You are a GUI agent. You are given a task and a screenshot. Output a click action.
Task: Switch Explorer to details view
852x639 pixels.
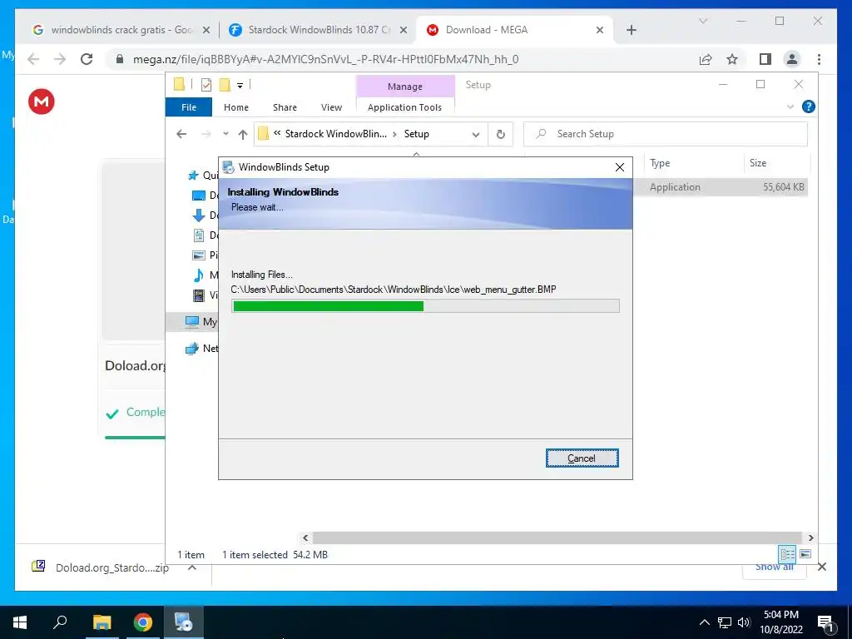[x=787, y=554]
